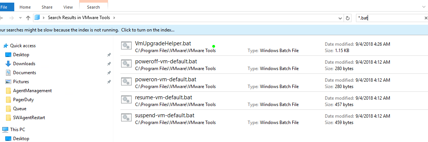Click the pin icon next to Pictures
The height and width of the screenshot is (142, 428).
point(109,82)
